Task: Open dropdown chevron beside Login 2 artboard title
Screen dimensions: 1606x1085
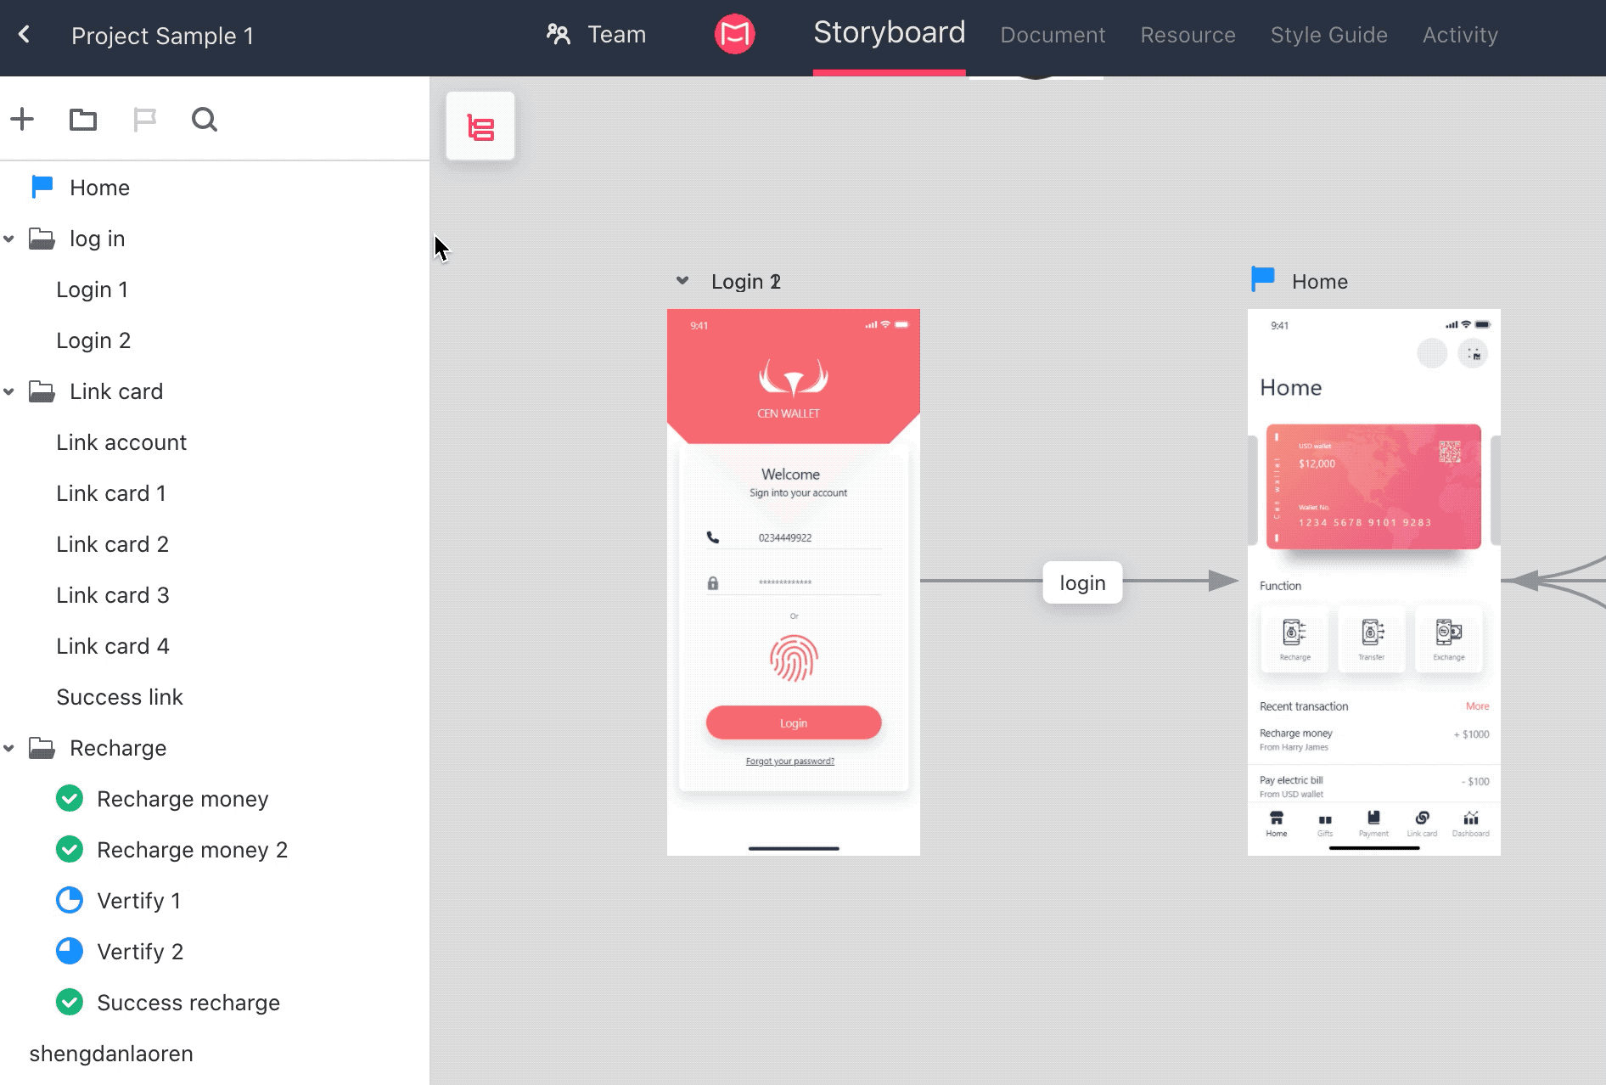Action: tap(682, 280)
